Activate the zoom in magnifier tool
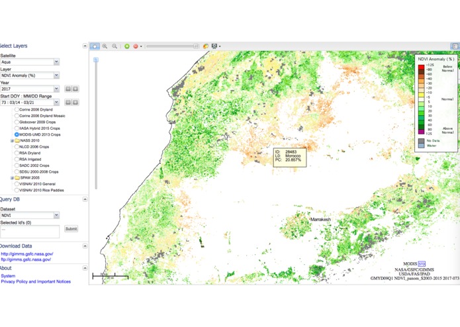460x327 pixels. (x=105, y=46)
